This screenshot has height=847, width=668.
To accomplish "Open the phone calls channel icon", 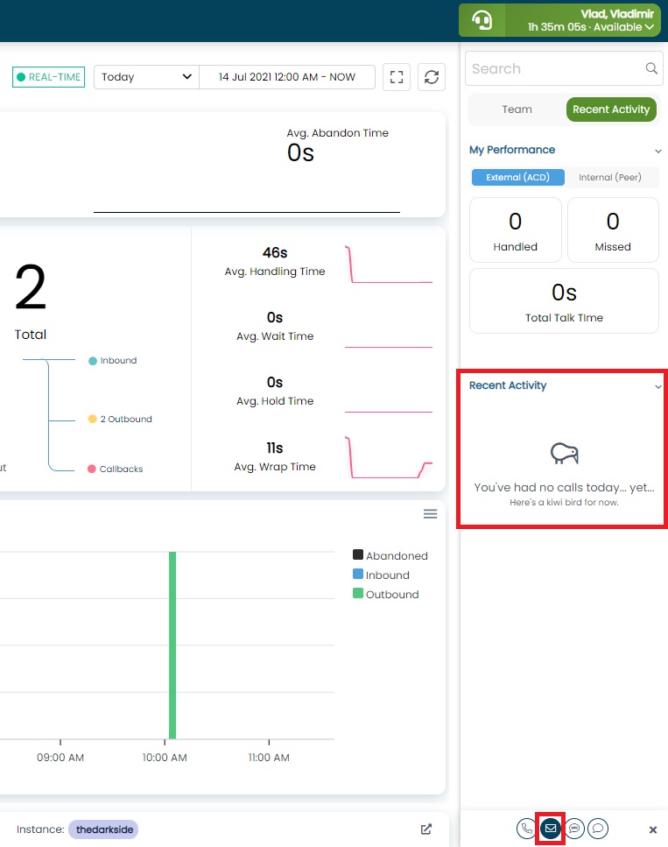I will [x=526, y=828].
